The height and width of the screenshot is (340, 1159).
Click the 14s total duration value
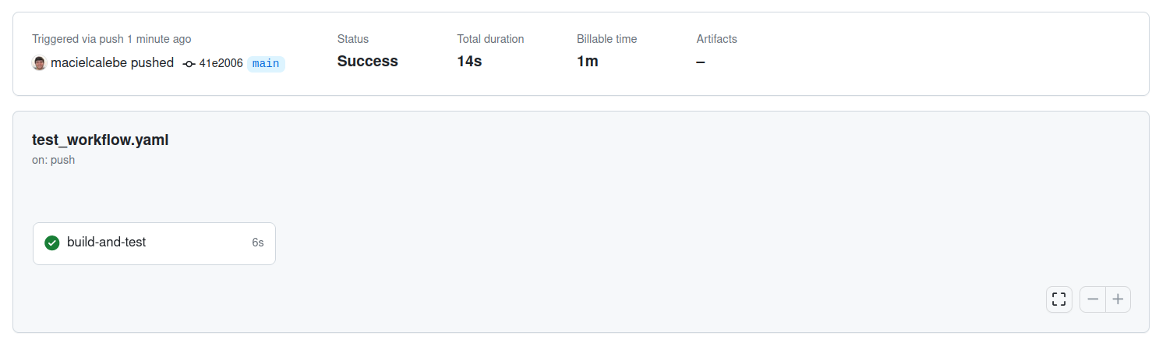pyautogui.click(x=469, y=62)
